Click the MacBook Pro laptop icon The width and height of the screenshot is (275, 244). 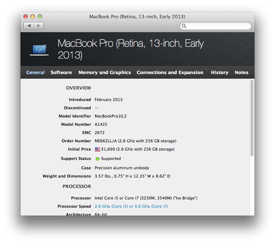pos(39,50)
